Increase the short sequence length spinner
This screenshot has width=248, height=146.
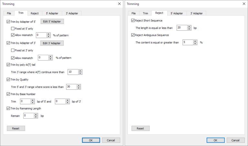coord(189,26)
